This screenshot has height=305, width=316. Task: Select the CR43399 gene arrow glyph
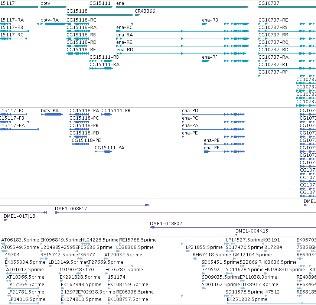137,15
